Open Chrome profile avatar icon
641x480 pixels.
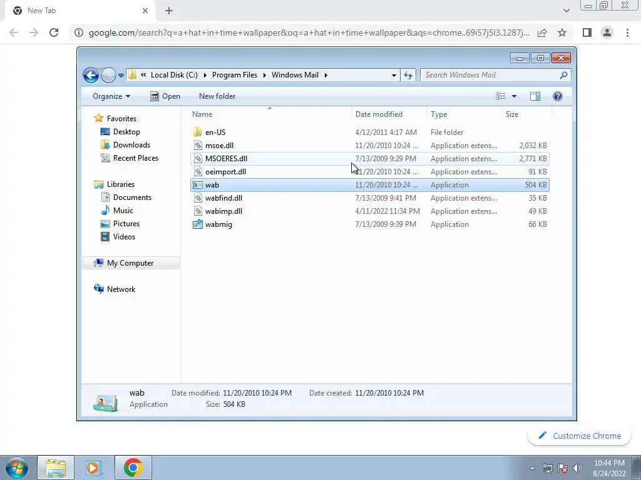click(x=607, y=32)
